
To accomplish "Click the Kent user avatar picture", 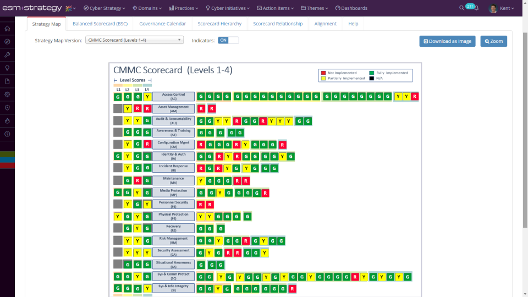I will point(493,8).
